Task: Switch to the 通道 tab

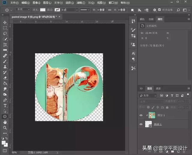Action: point(158,89)
